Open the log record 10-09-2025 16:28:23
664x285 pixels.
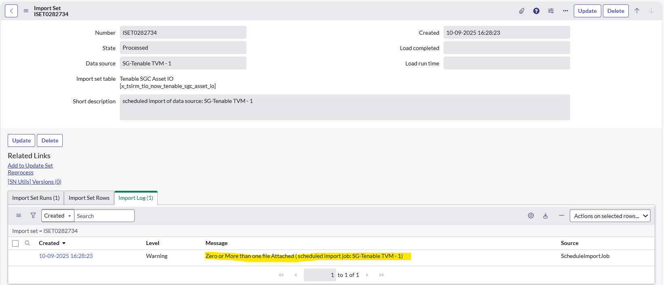coord(66,256)
